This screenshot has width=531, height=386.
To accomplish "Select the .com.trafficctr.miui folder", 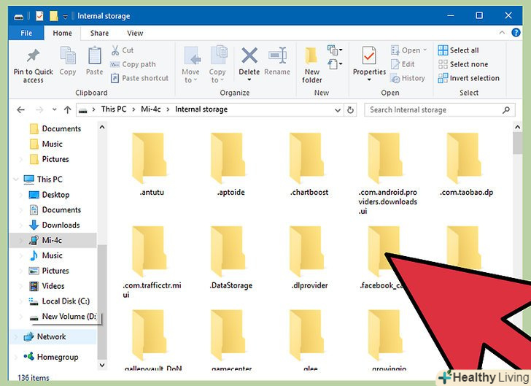I will click(152, 263).
